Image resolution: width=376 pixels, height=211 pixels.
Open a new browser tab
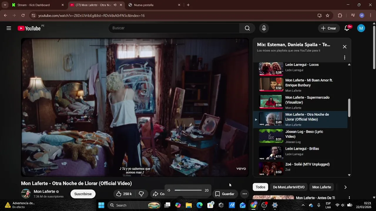click(188, 5)
